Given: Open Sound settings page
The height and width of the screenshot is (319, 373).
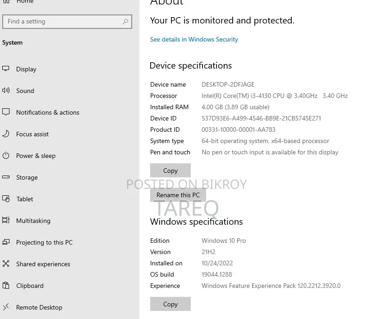Looking at the screenshot, I should [25, 91].
